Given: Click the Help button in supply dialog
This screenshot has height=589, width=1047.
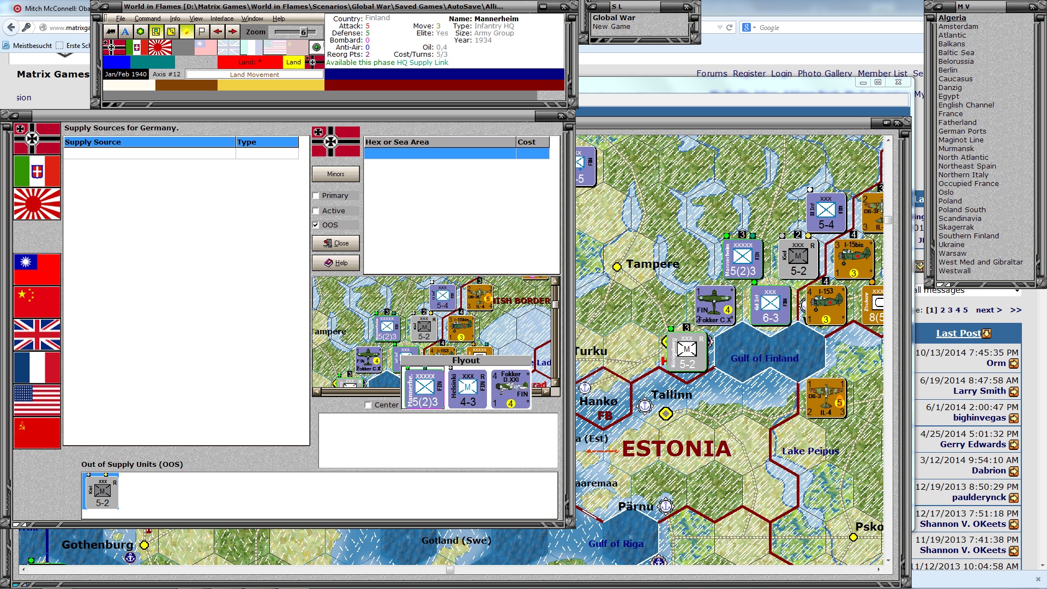Looking at the screenshot, I should point(336,263).
